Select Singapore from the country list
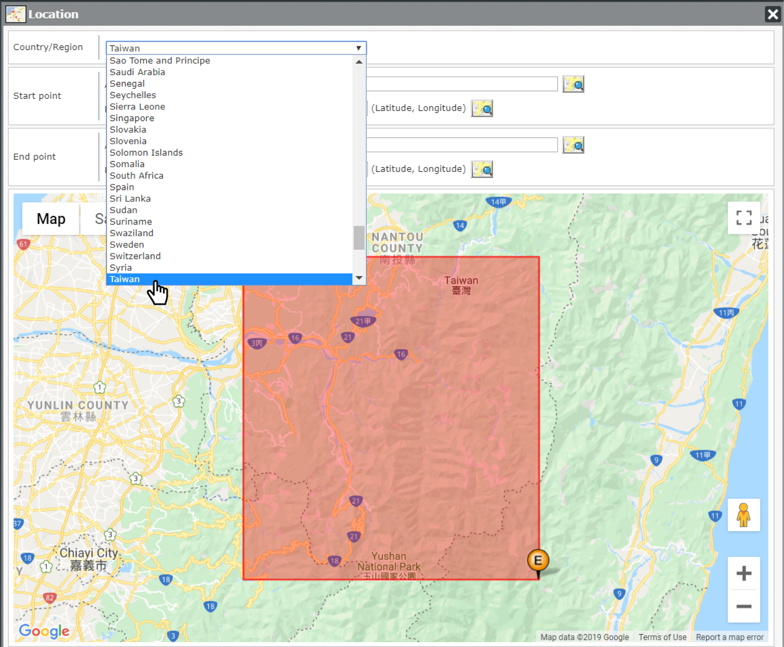The height and width of the screenshot is (647, 784). click(131, 118)
